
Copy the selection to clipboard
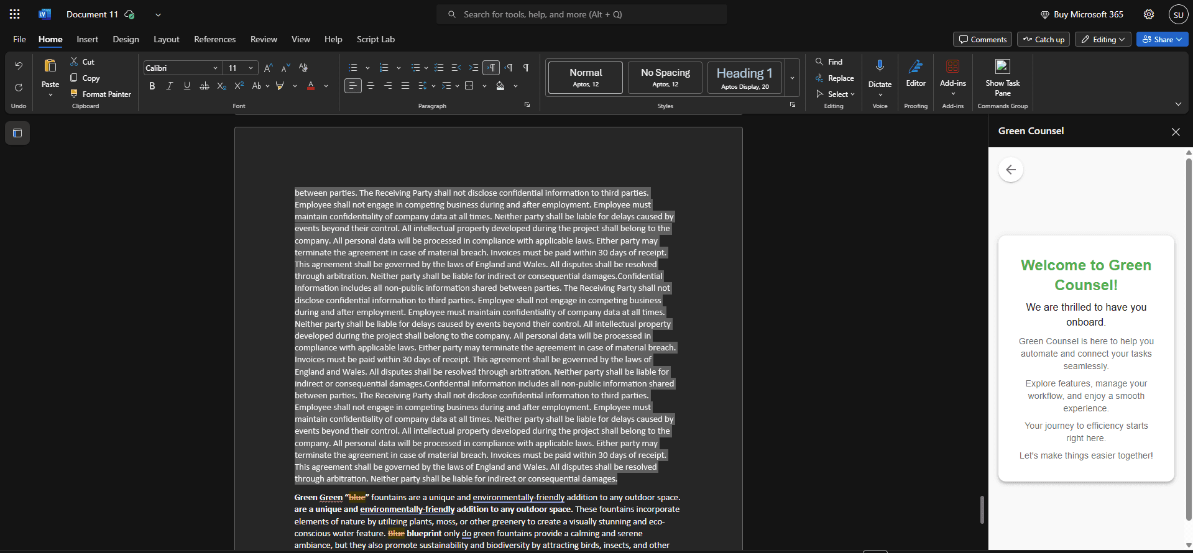pos(85,78)
